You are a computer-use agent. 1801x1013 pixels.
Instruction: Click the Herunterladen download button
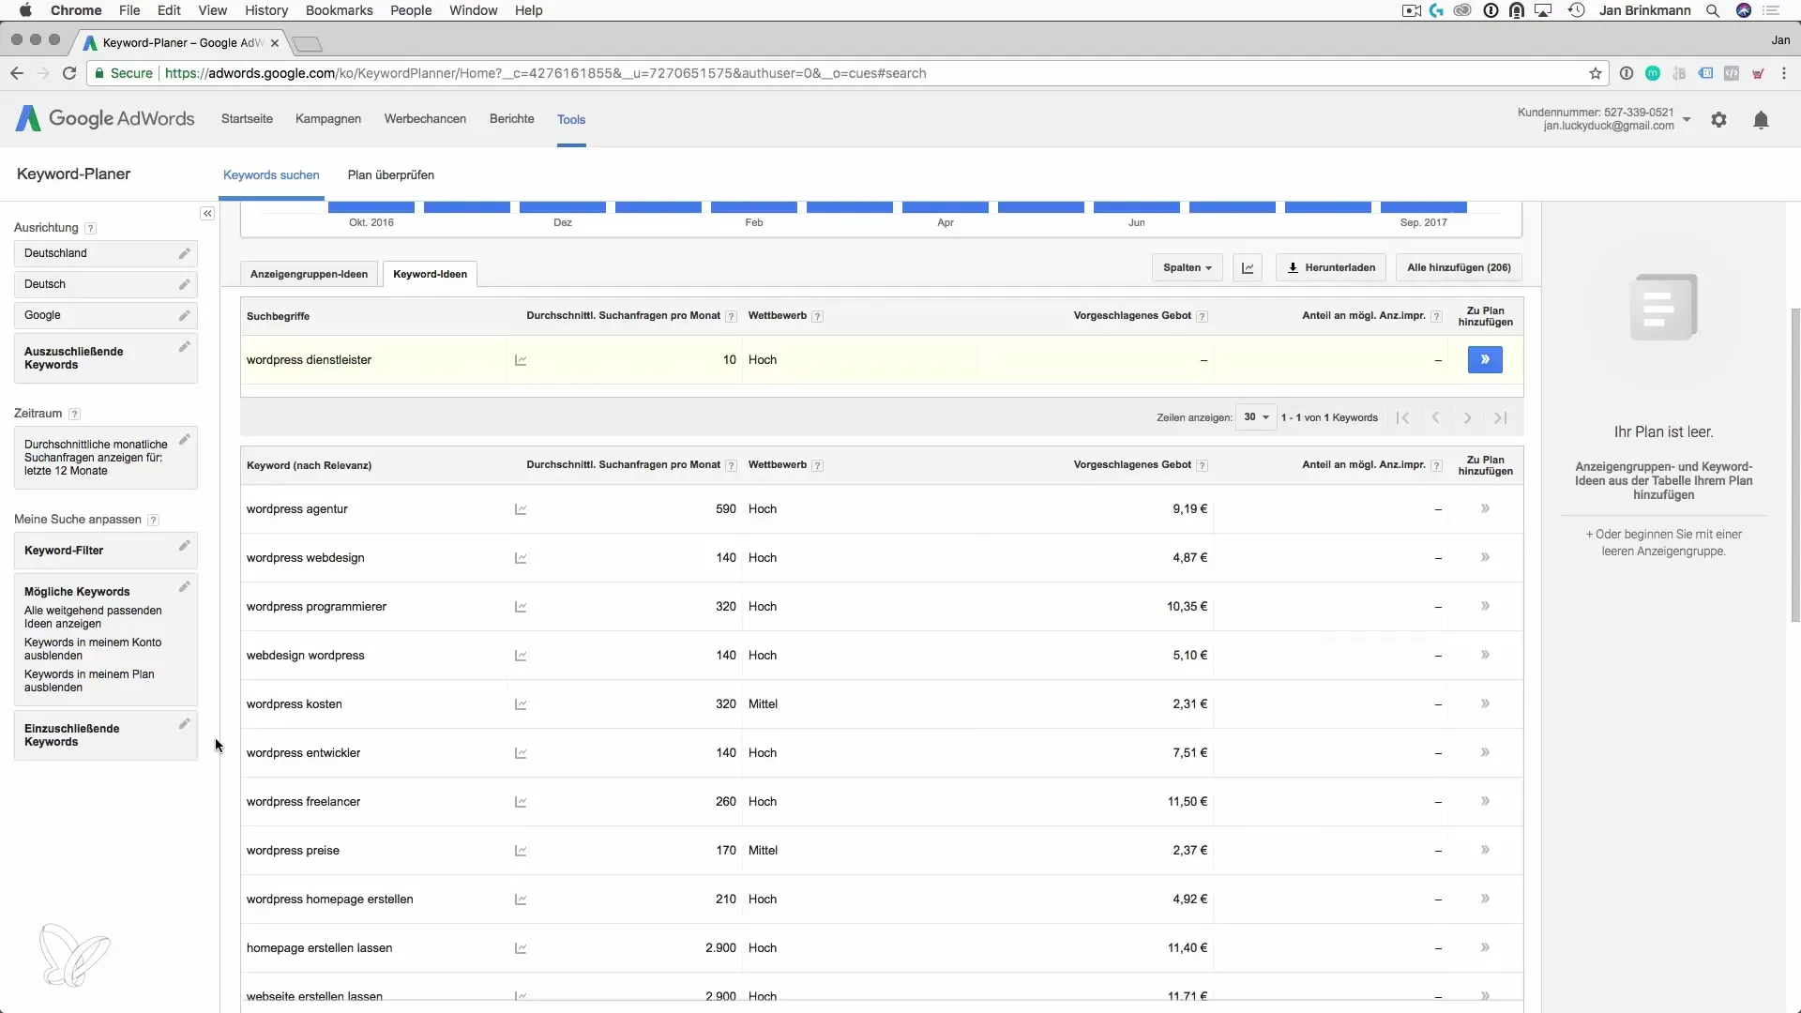[1331, 267]
